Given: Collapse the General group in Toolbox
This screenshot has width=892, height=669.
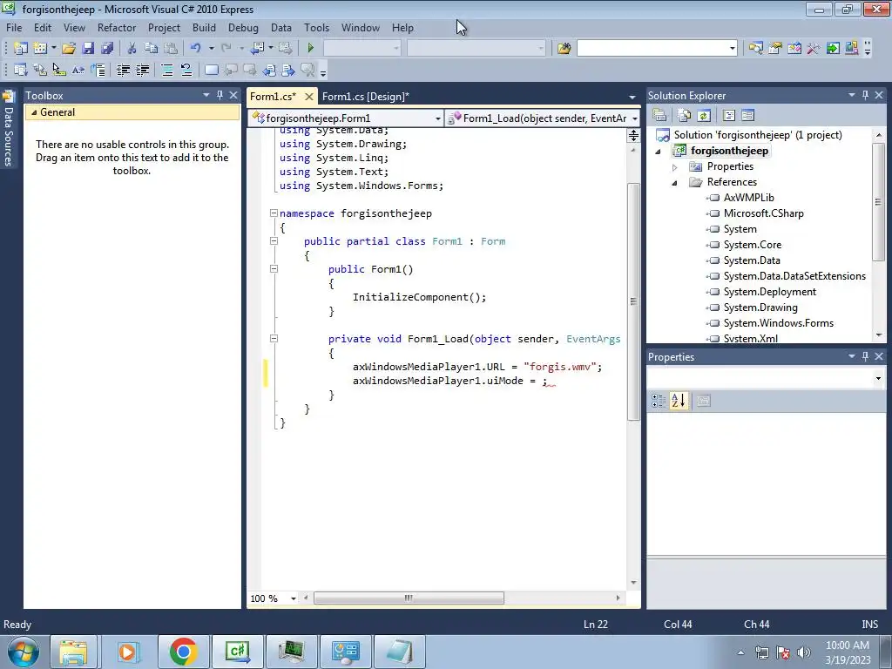Looking at the screenshot, I should [x=34, y=112].
